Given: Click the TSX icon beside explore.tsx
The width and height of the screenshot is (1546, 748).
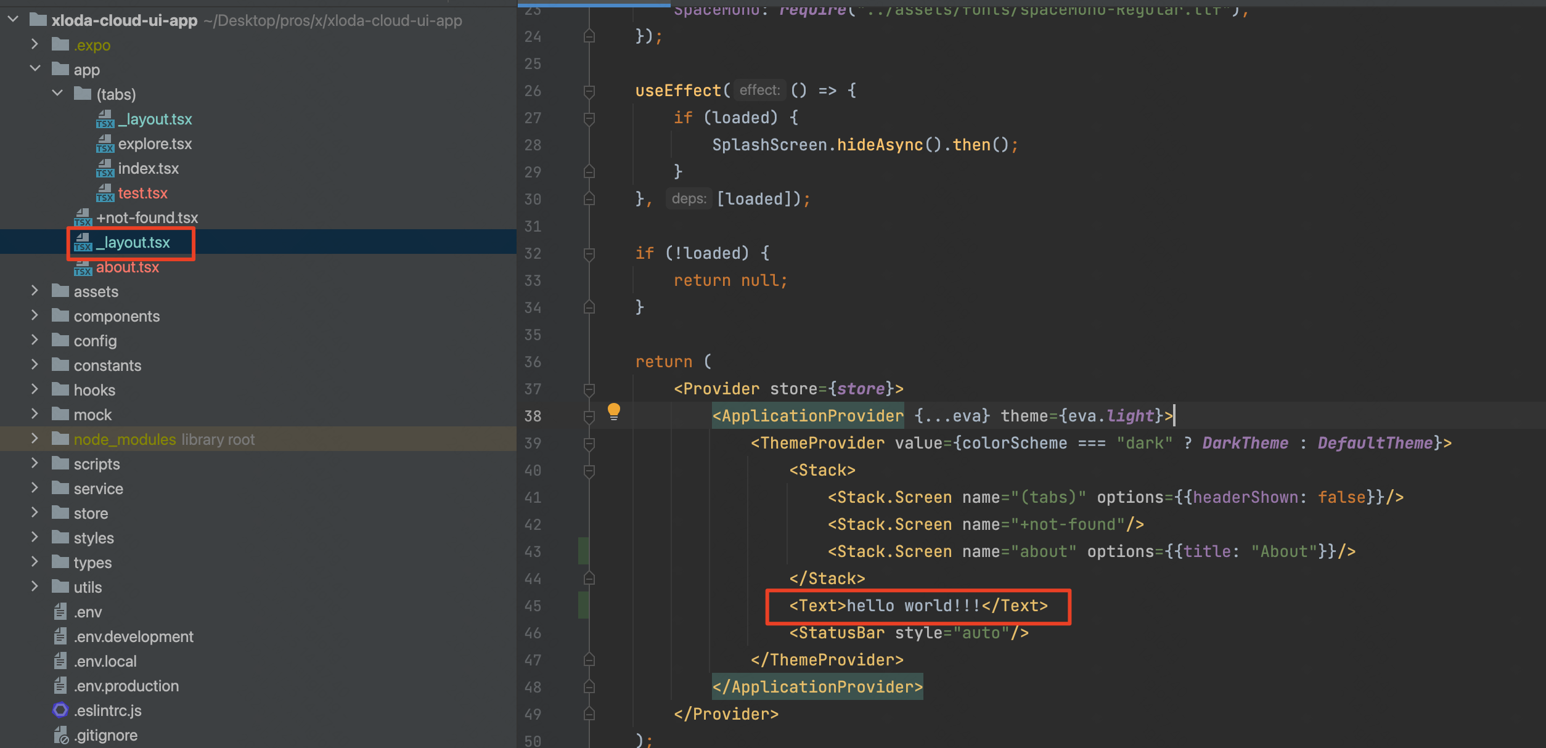Looking at the screenshot, I should [x=105, y=144].
